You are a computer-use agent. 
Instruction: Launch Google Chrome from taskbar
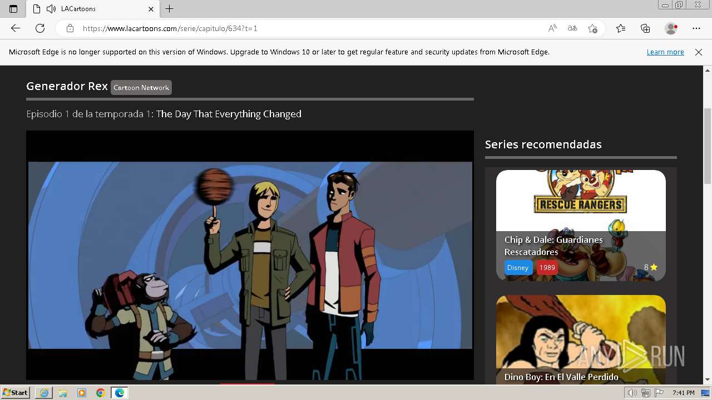click(x=101, y=393)
